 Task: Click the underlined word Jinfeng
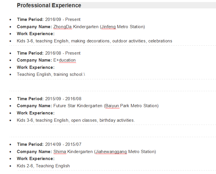click(109, 27)
